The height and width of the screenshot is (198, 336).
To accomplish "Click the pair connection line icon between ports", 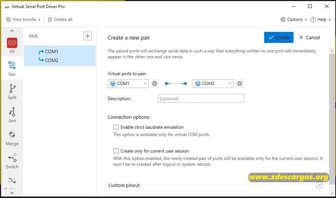I will (x=176, y=84).
